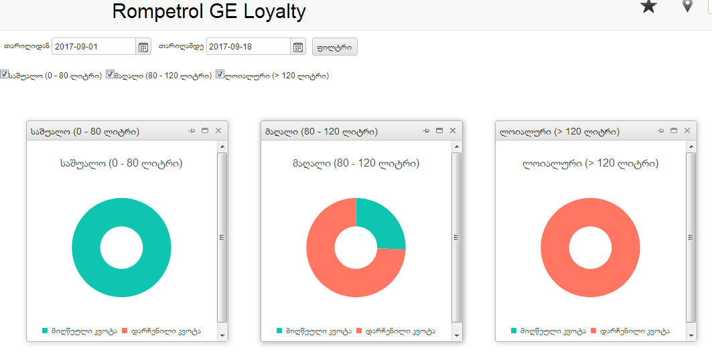Click the მაღალი (80 - 120 ლიტრი) panel title bar text
Screen dimensions: 712x356
pos(322,132)
